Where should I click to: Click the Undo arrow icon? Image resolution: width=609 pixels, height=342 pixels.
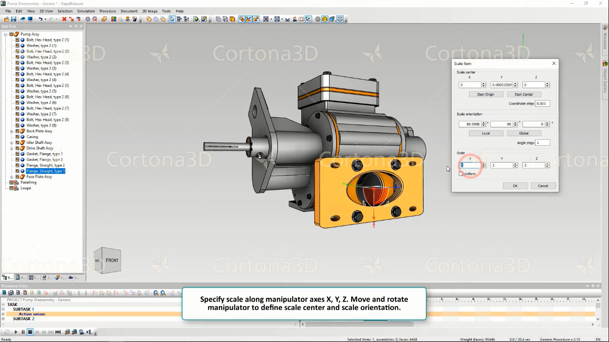(x=40, y=19)
